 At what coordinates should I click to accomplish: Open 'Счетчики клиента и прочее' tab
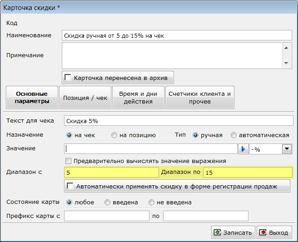pyautogui.click(x=200, y=98)
